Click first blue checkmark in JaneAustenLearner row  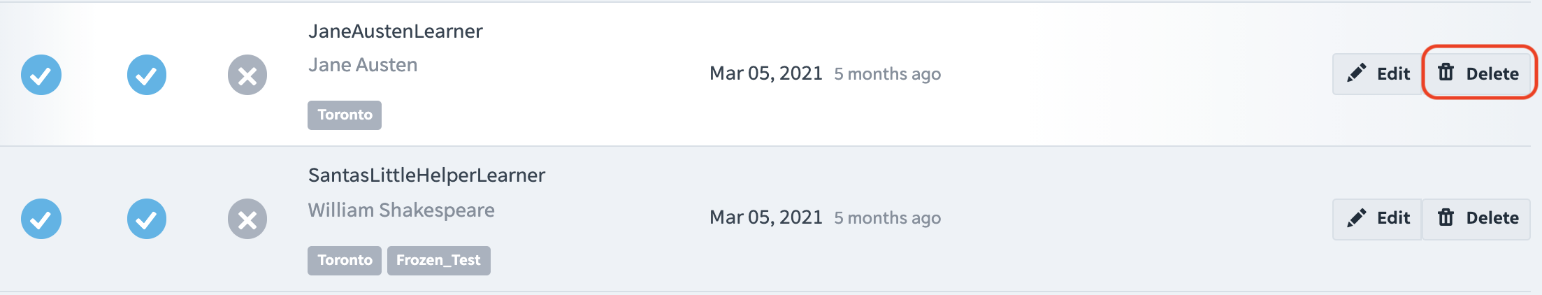41,75
